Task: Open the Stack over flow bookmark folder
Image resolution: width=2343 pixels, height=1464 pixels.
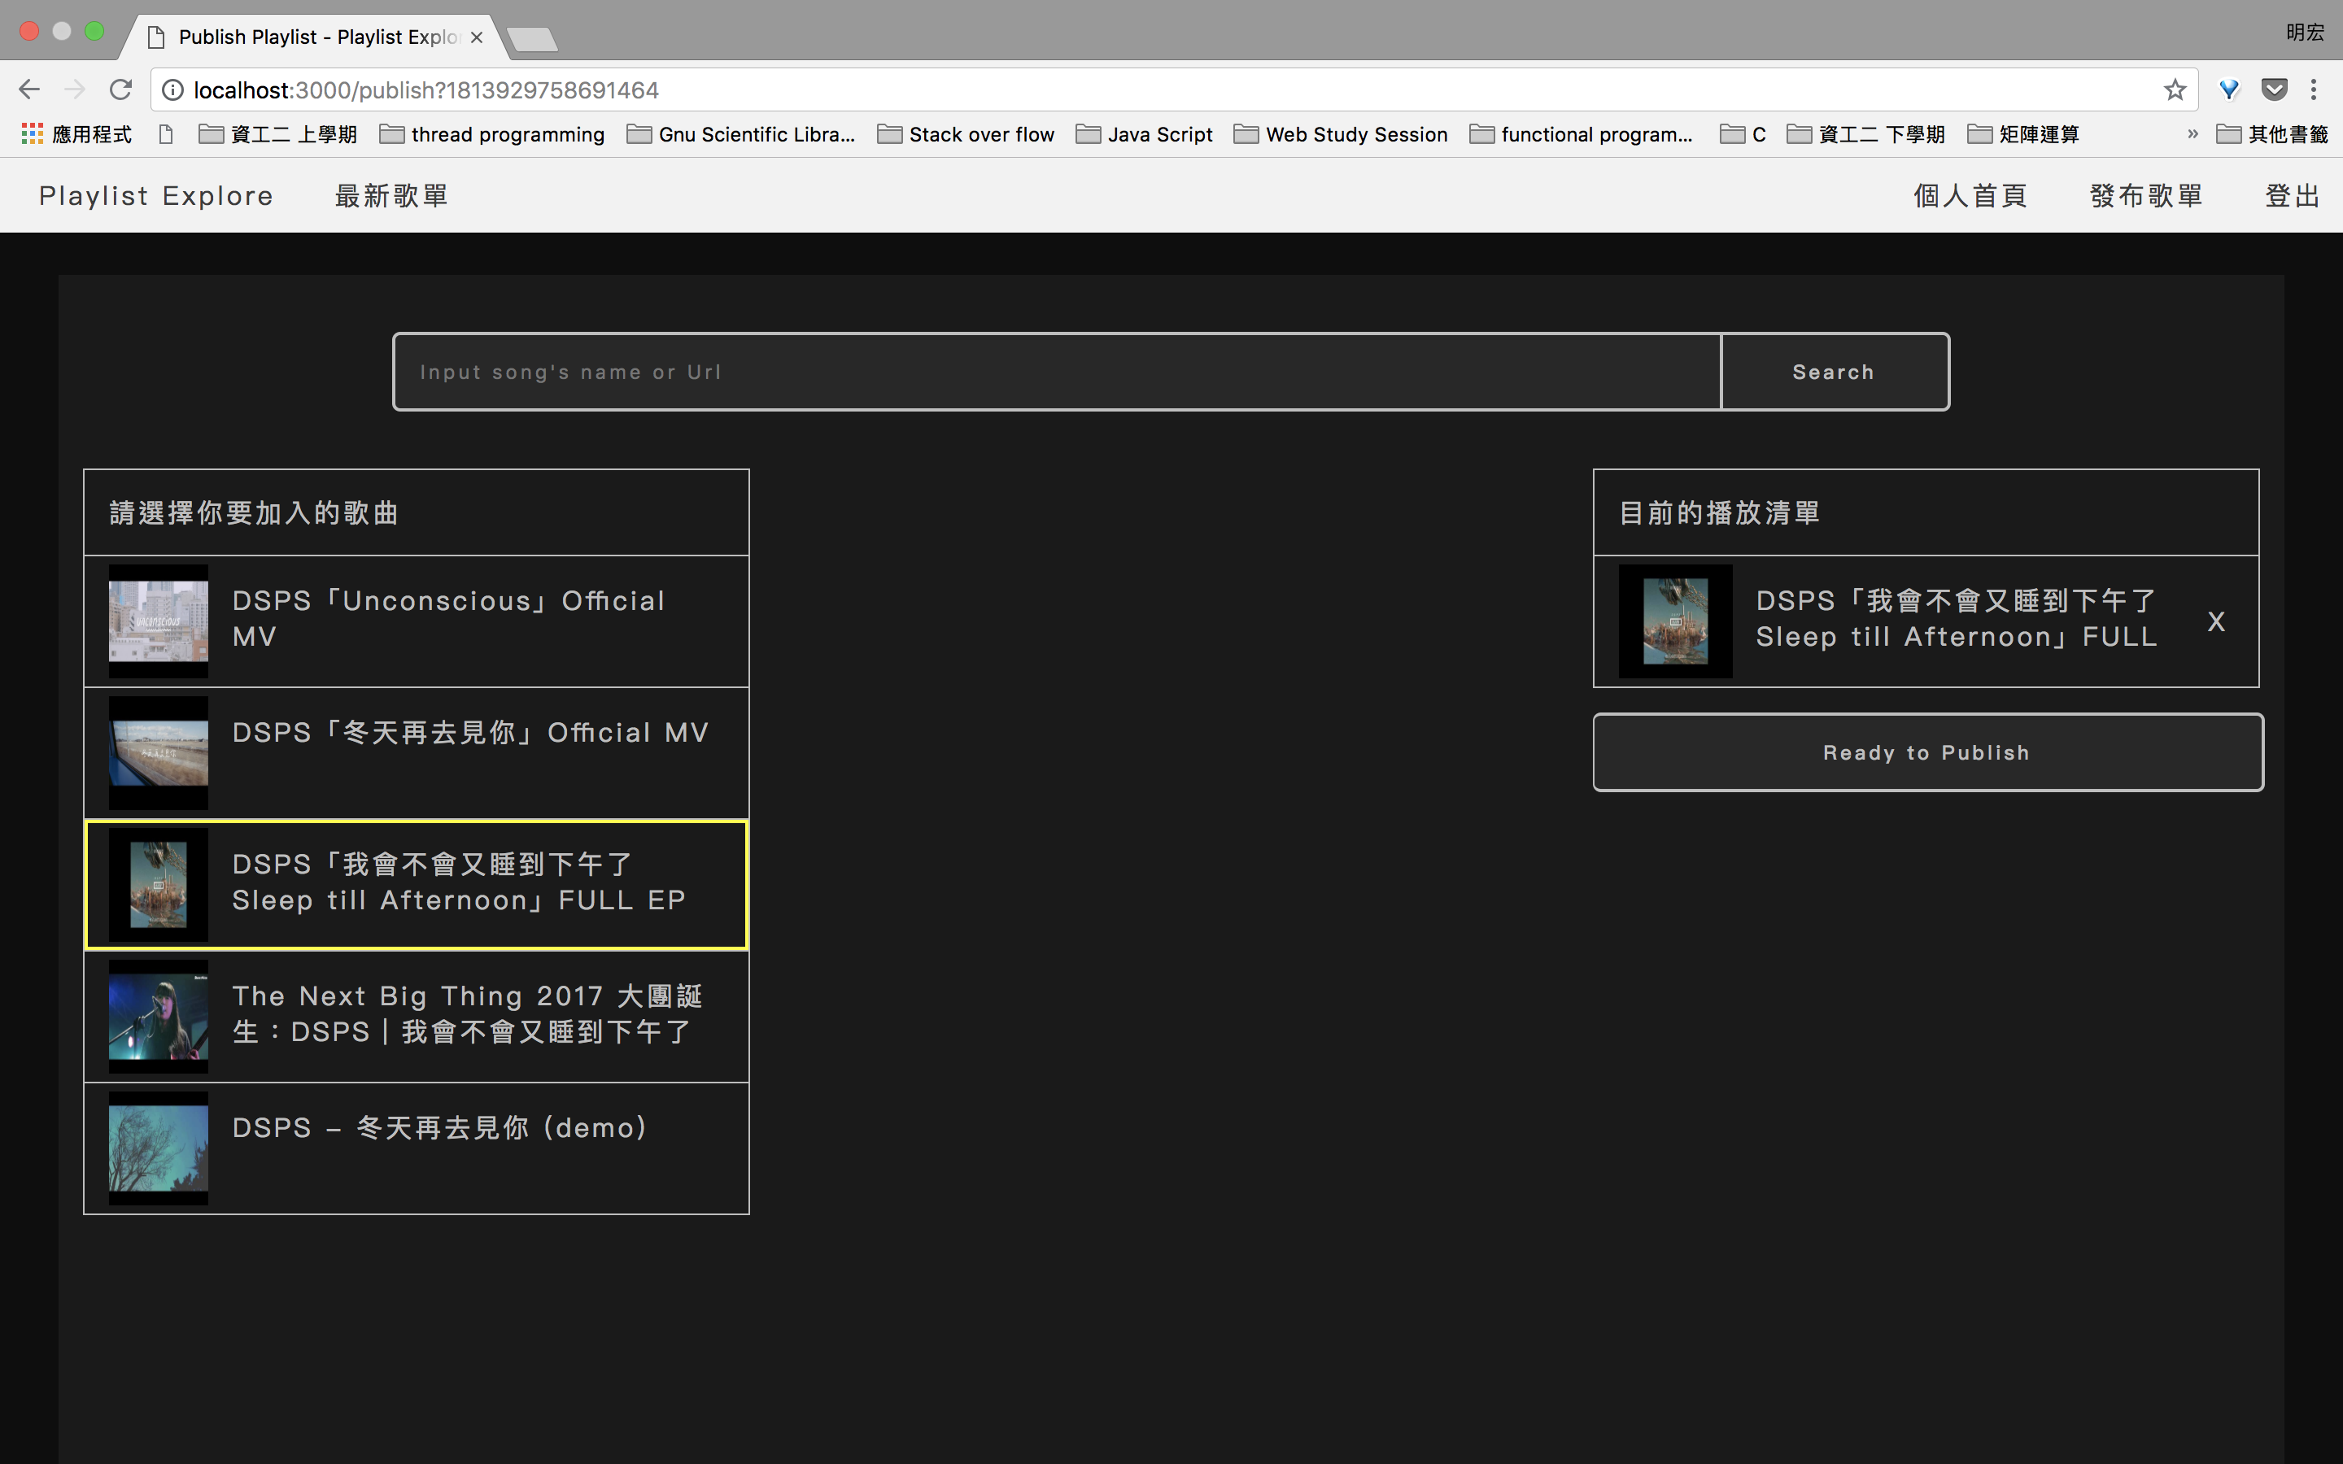Action: pos(966,133)
